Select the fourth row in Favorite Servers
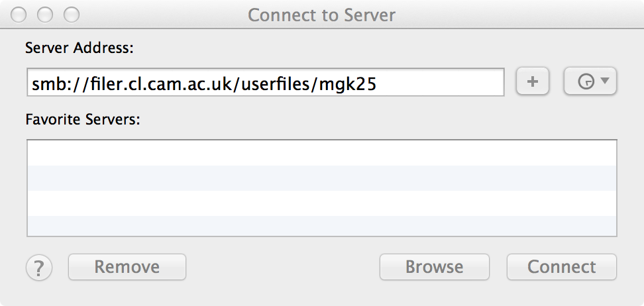The image size is (644, 306). pyautogui.click(x=321, y=227)
